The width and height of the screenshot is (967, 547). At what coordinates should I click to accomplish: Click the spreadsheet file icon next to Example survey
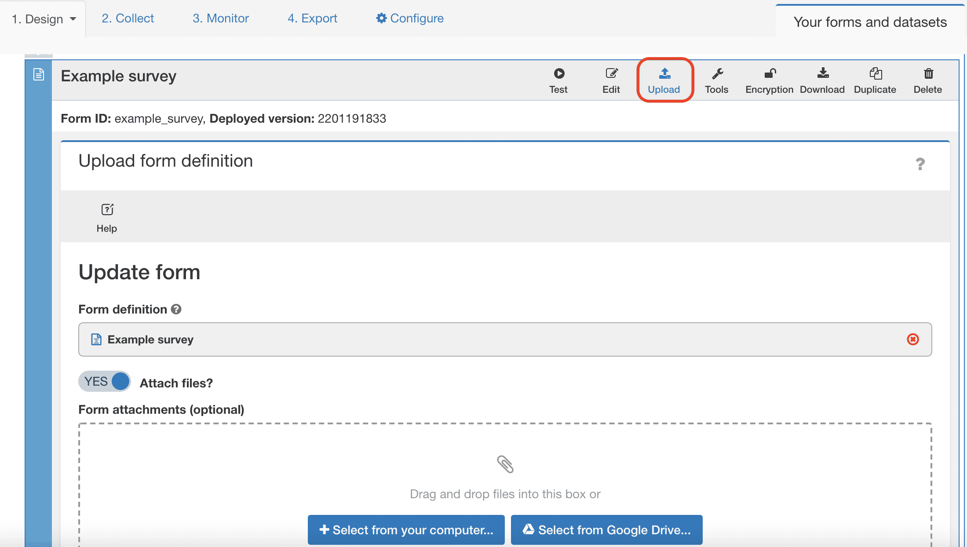pos(96,339)
